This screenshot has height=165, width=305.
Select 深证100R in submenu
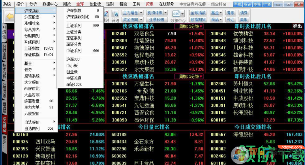click(x=80, y=84)
